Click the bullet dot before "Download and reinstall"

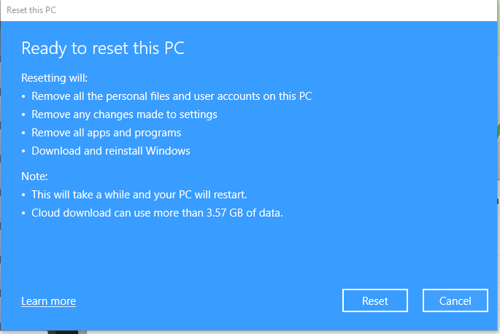click(23, 152)
